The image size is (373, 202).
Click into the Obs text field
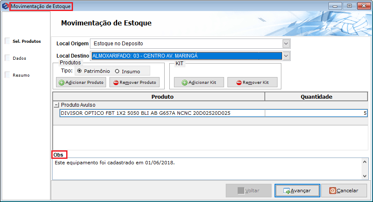(207, 169)
